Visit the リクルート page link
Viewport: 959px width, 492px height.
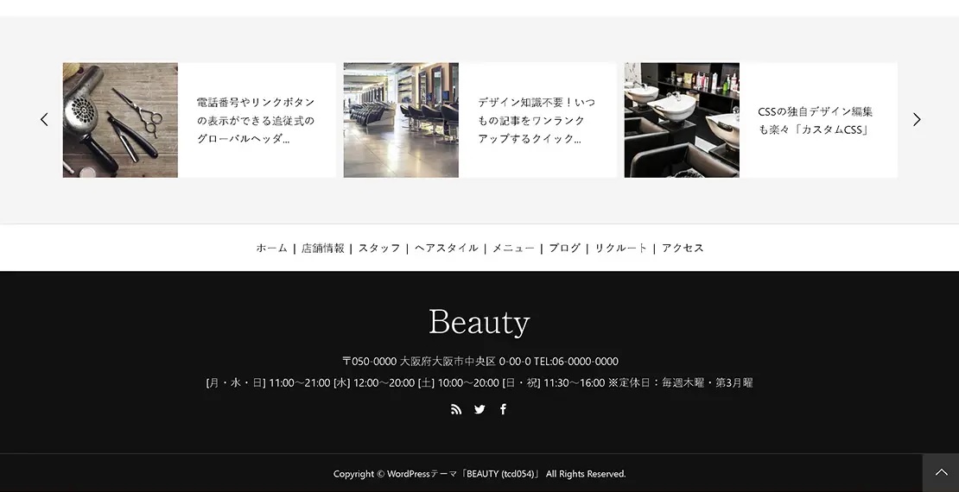pos(620,248)
